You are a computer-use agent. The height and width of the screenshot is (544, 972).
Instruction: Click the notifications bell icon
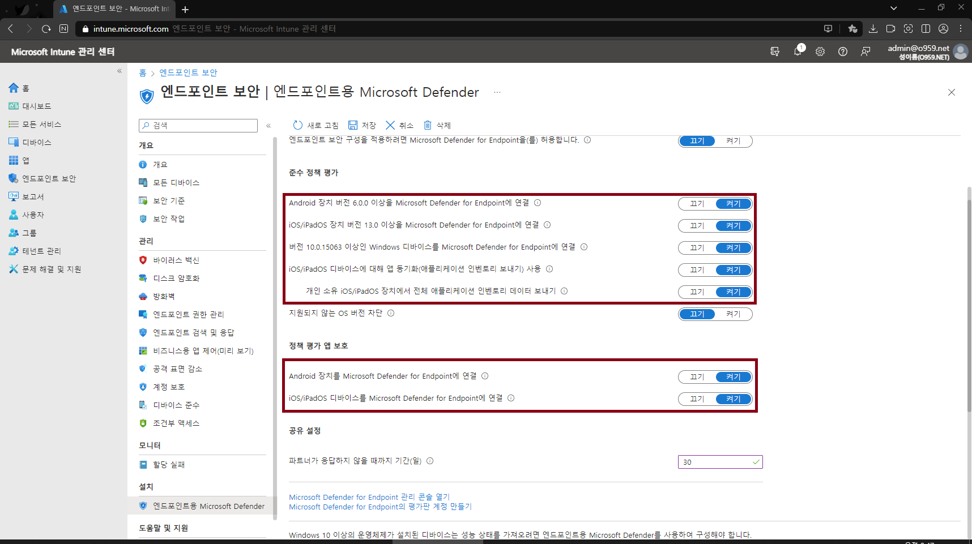tap(798, 52)
